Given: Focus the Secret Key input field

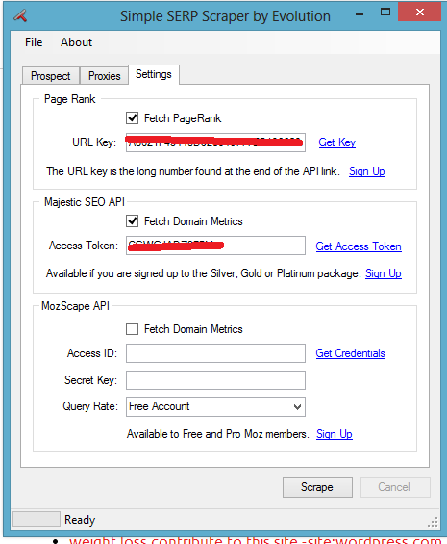Looking at the screenshot, I should (x=215, y=380).
